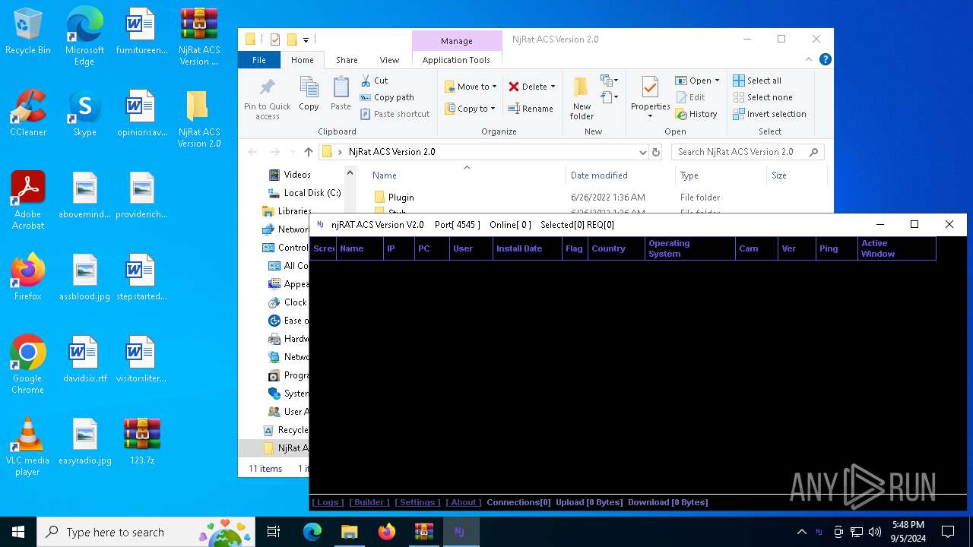Launch Microsoft Edge from desktop shortcut

tap(84, 36)
